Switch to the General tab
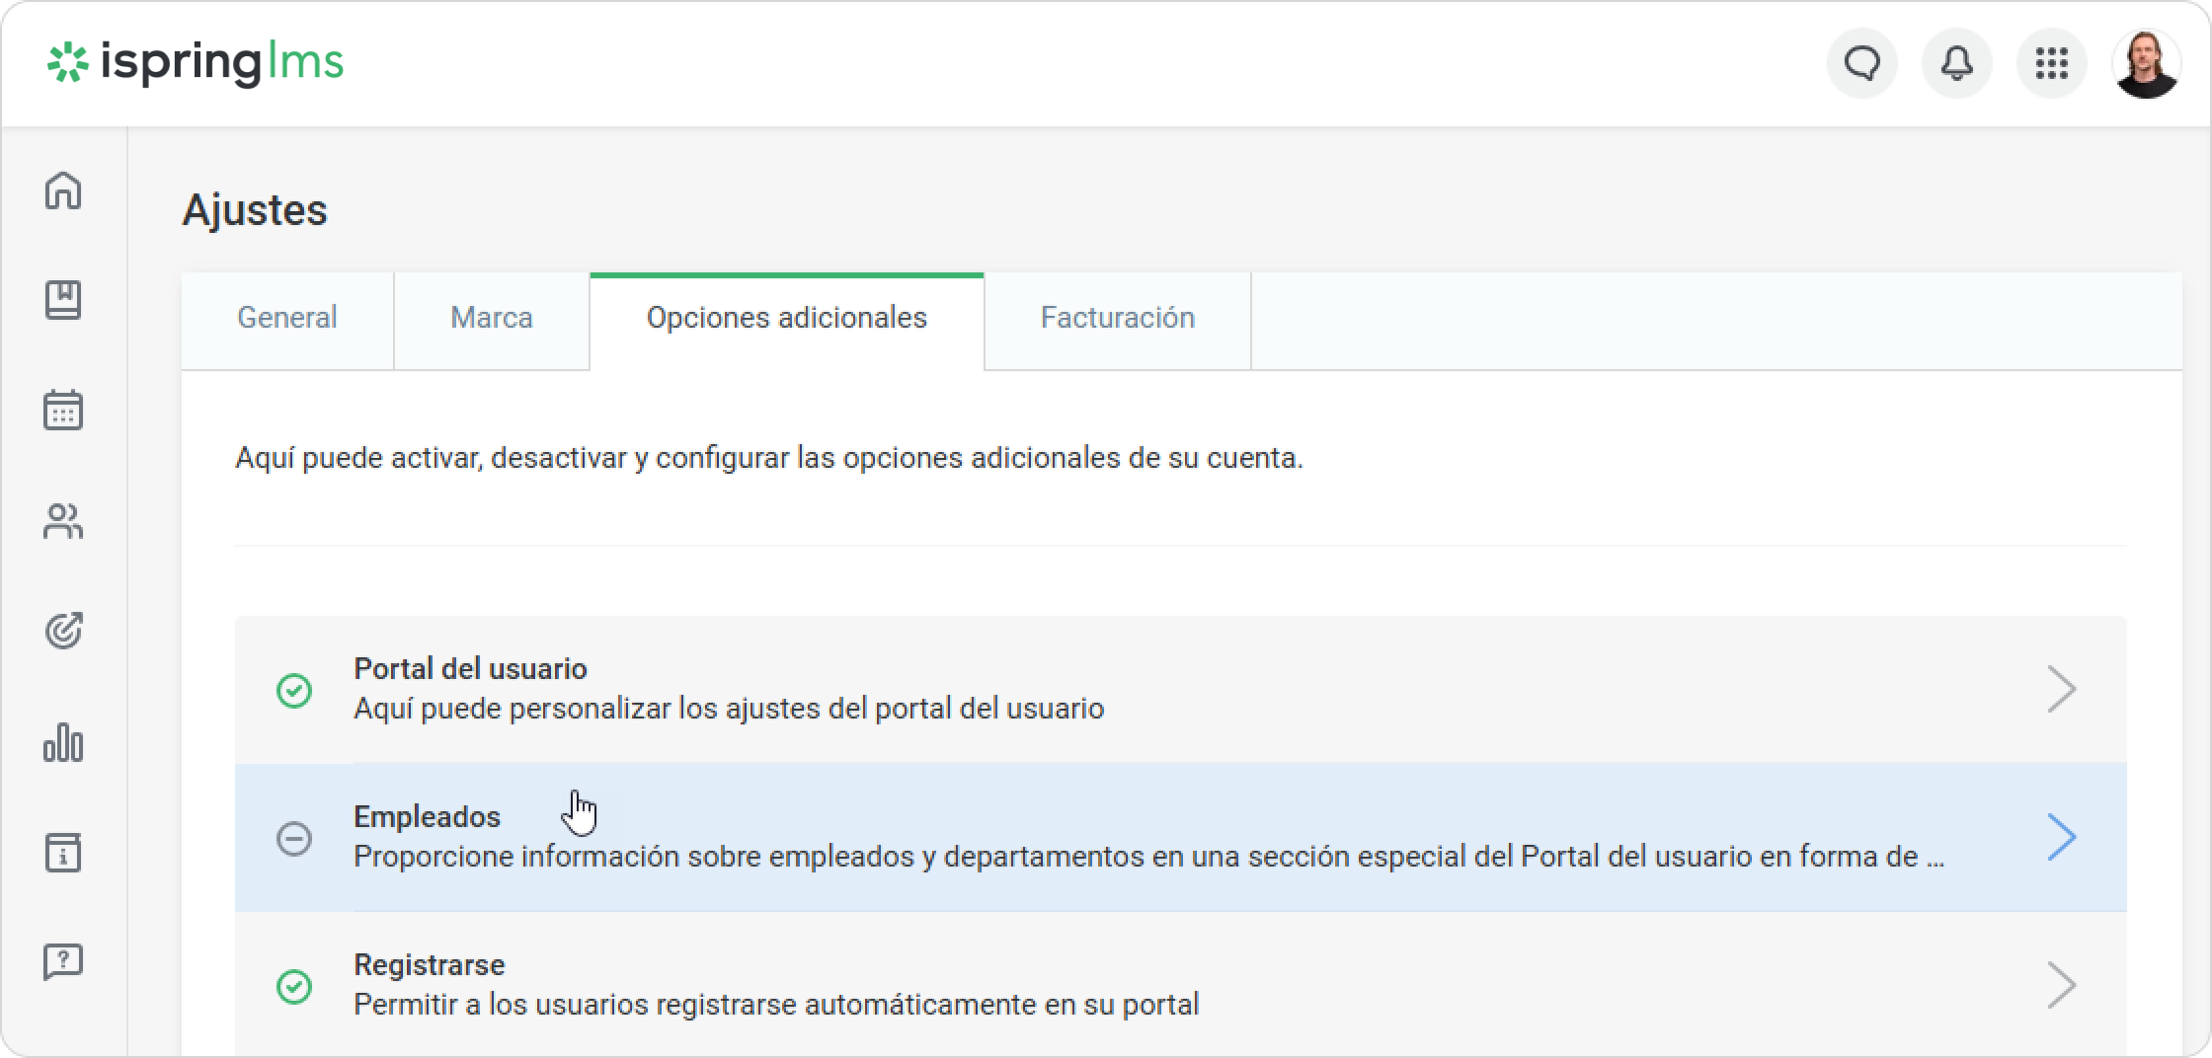 pyautogui.click(x=287, y=318)
